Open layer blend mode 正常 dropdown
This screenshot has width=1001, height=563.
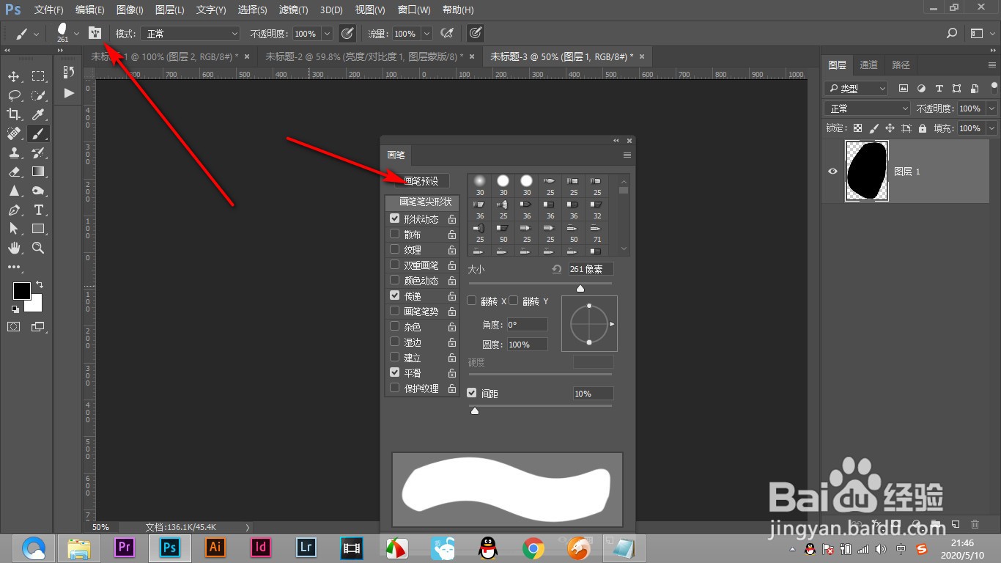click(x=868, y=108)
